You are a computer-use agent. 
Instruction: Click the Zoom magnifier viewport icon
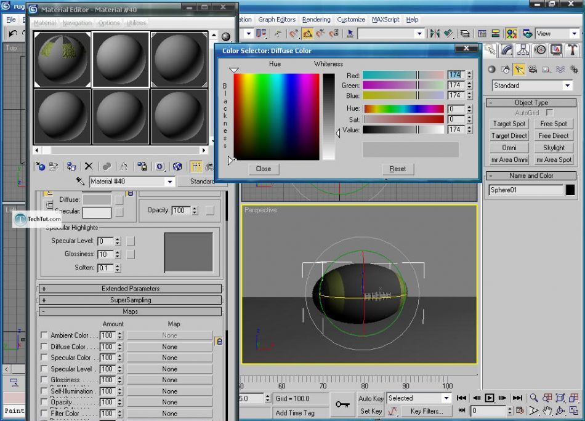[x=535, y=398]
